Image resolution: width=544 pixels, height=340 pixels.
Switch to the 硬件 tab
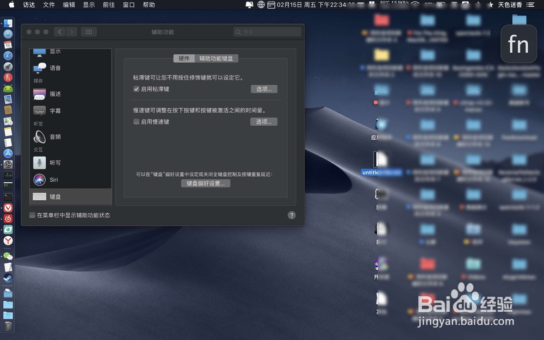coord(184,58)
